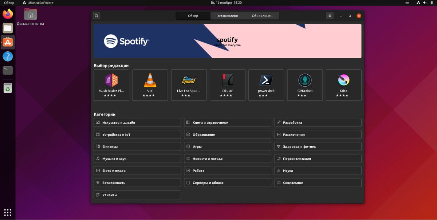Open Help from the dock
Image resolution: width=437 pixels, height=220 pixels.
[8, 56]
